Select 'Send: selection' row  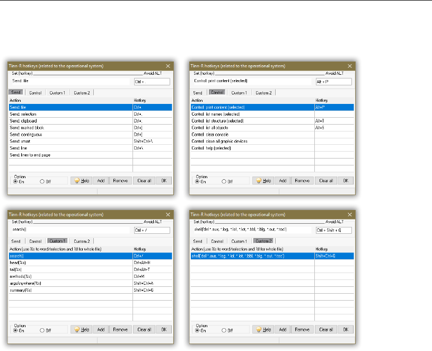[x=90, y=114]
